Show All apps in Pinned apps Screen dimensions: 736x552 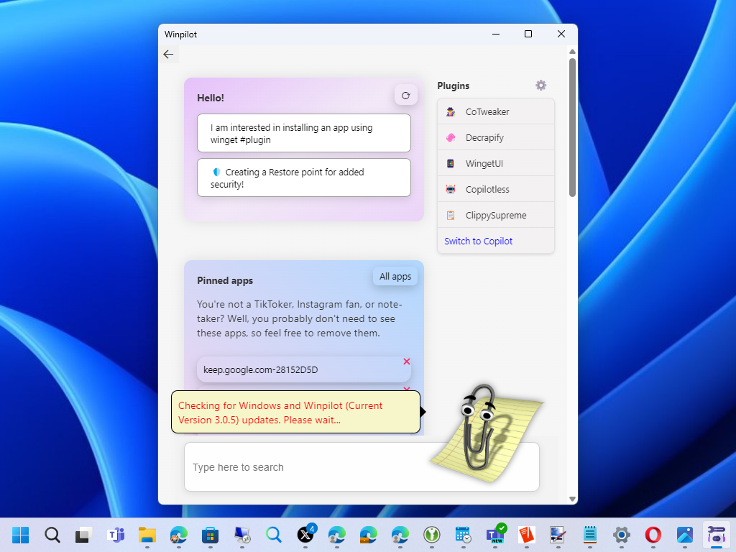pos(395,277)
